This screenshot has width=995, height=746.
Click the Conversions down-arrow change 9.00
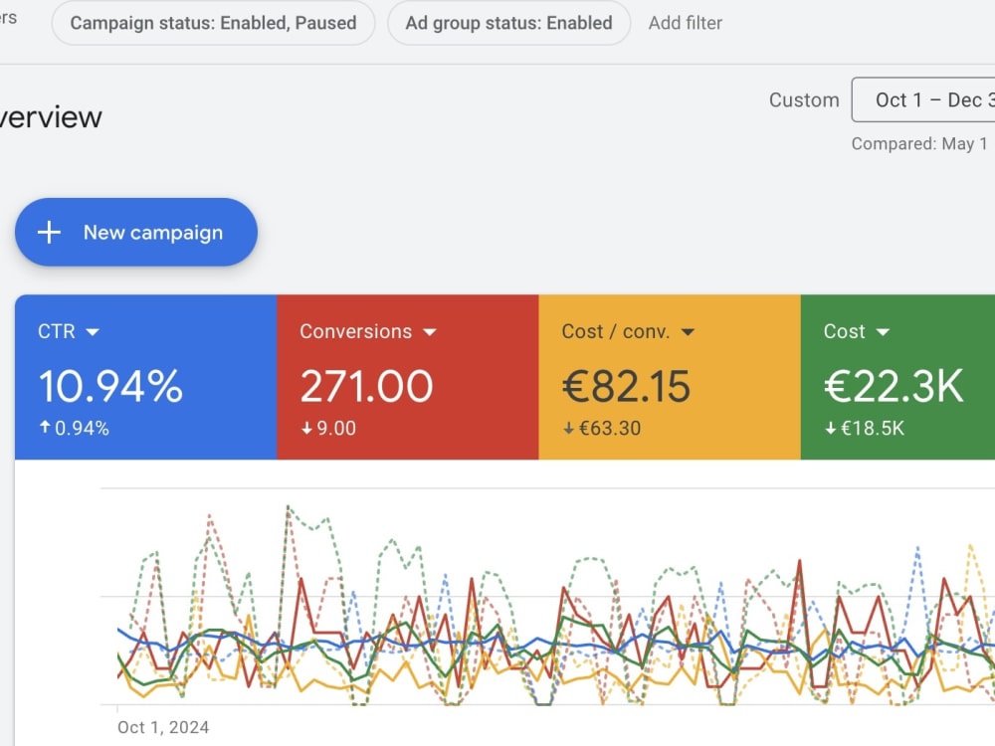(328, 428)
